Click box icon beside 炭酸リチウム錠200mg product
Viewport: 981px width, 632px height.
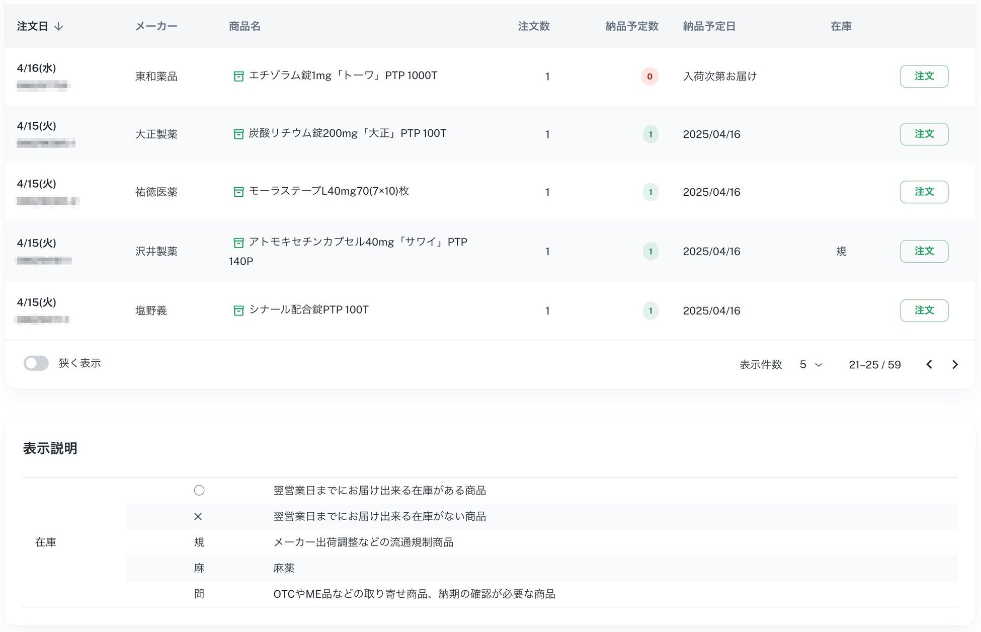[238, 134]
